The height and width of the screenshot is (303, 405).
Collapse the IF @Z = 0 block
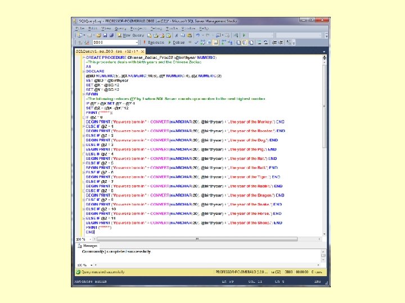point(84,117)
